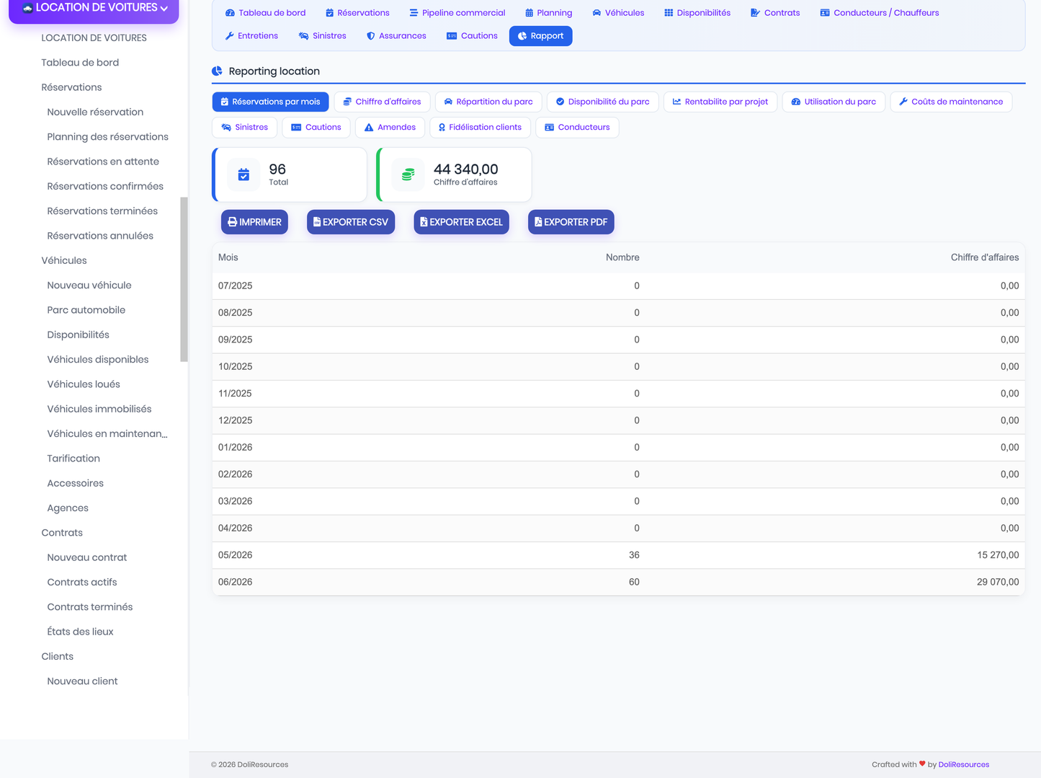Click the Tableau de bord gauge icon in top nav

coord(230,13)
